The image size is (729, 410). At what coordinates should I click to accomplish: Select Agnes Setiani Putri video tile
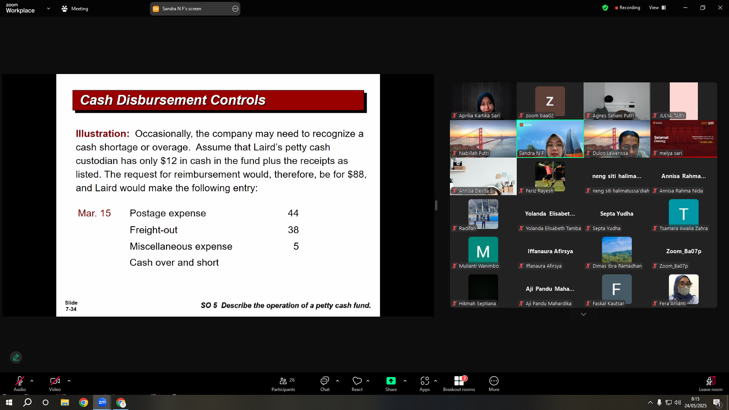[x=617, y=101]
